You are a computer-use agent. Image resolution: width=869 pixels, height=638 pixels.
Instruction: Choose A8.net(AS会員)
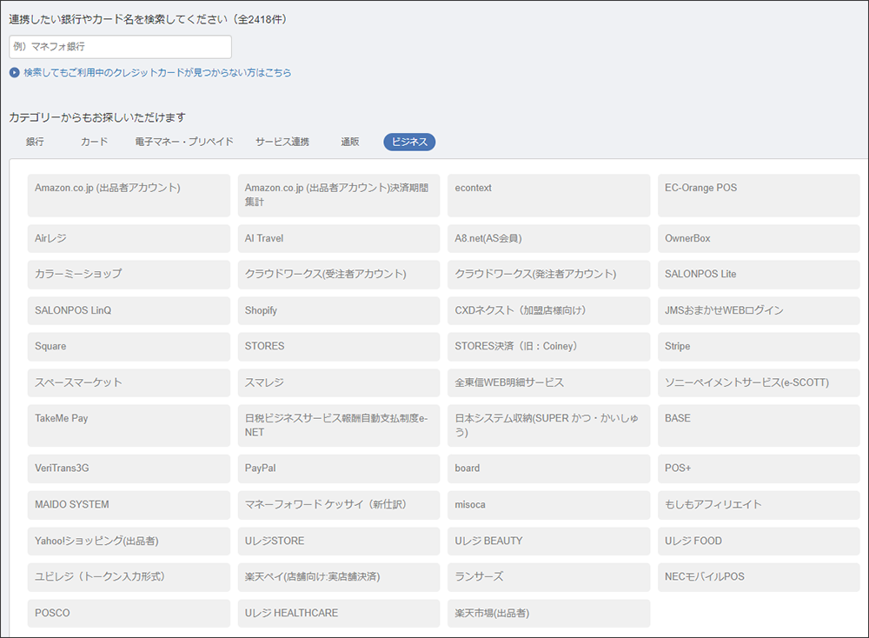point(548,238)
